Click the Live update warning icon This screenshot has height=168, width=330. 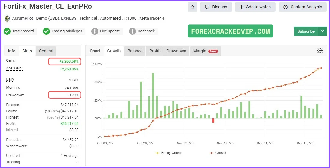pos(95,31)
